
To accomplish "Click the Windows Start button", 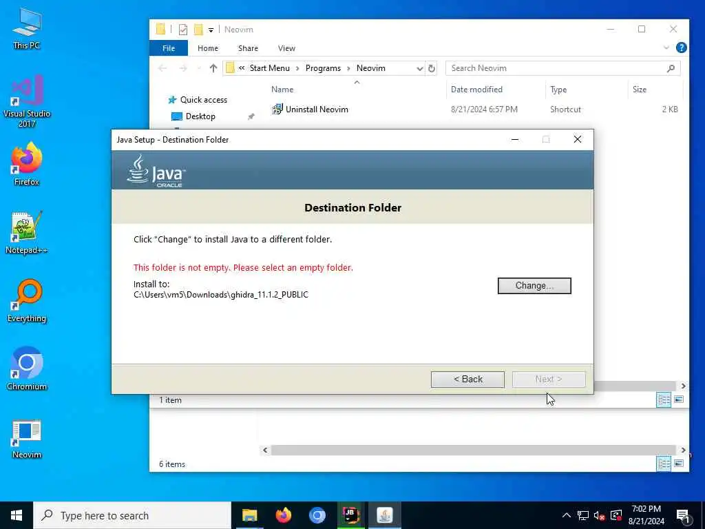I will (17, 515).
